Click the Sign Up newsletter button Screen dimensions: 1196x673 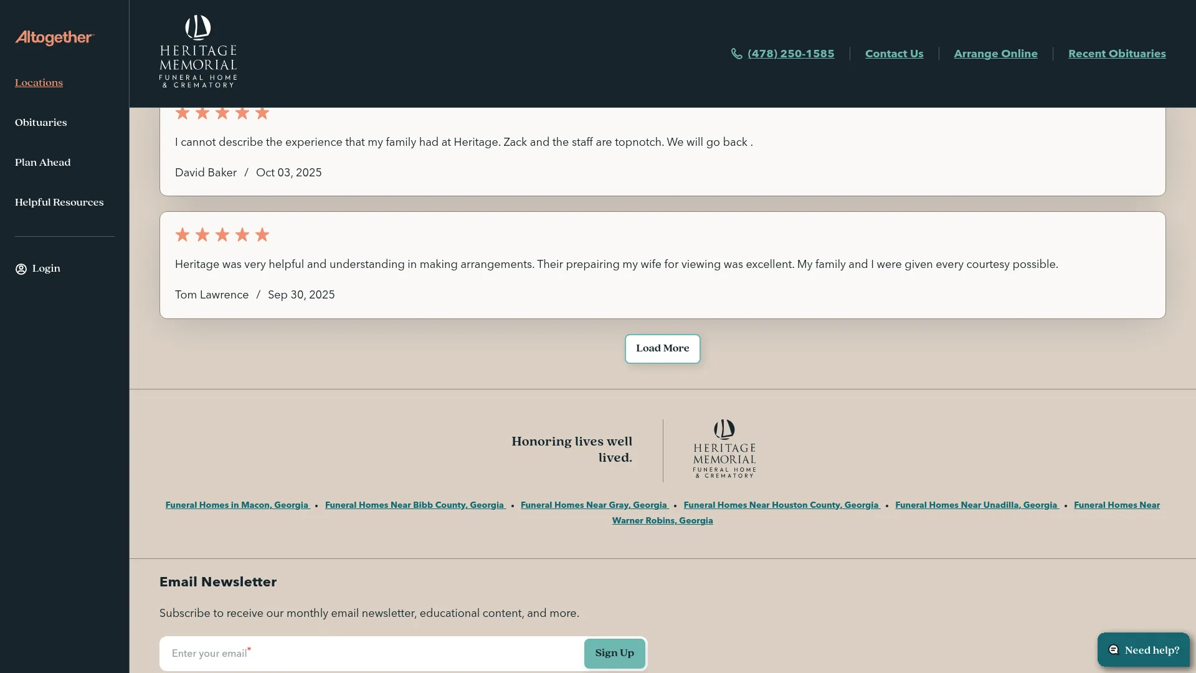(614, 653)
